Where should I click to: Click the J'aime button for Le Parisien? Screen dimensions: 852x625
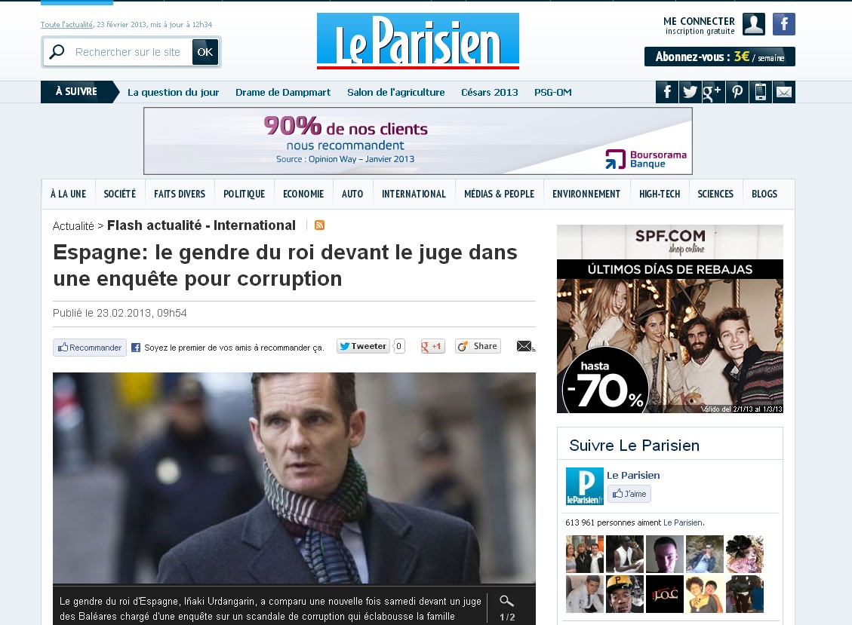click(x=629, y=494)
